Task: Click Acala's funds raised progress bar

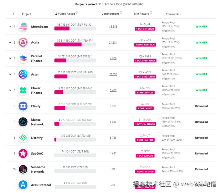Action: point(75,45)
